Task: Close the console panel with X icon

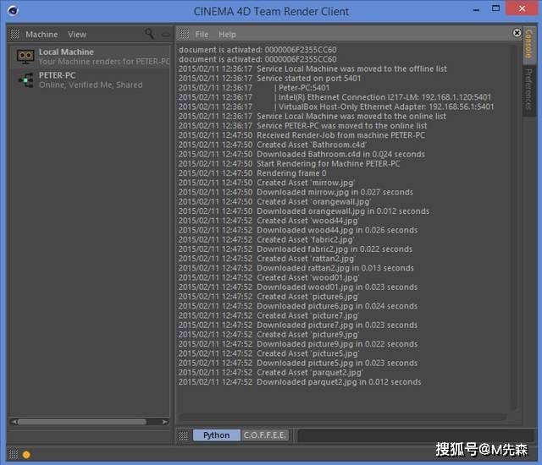Action: tap(517, 32)
